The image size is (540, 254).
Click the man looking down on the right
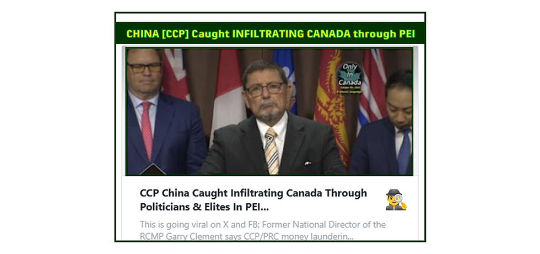click(x=383, y=124)
